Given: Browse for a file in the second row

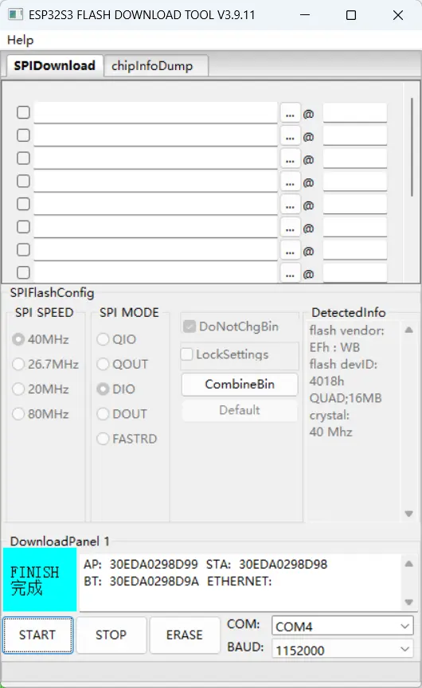Looking at the screenshot, I should [x=290, y=136].
